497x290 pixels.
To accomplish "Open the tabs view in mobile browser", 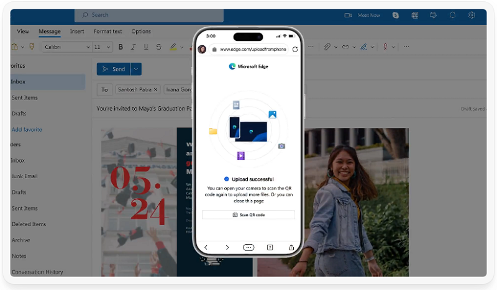I will (x=270, y=247).
